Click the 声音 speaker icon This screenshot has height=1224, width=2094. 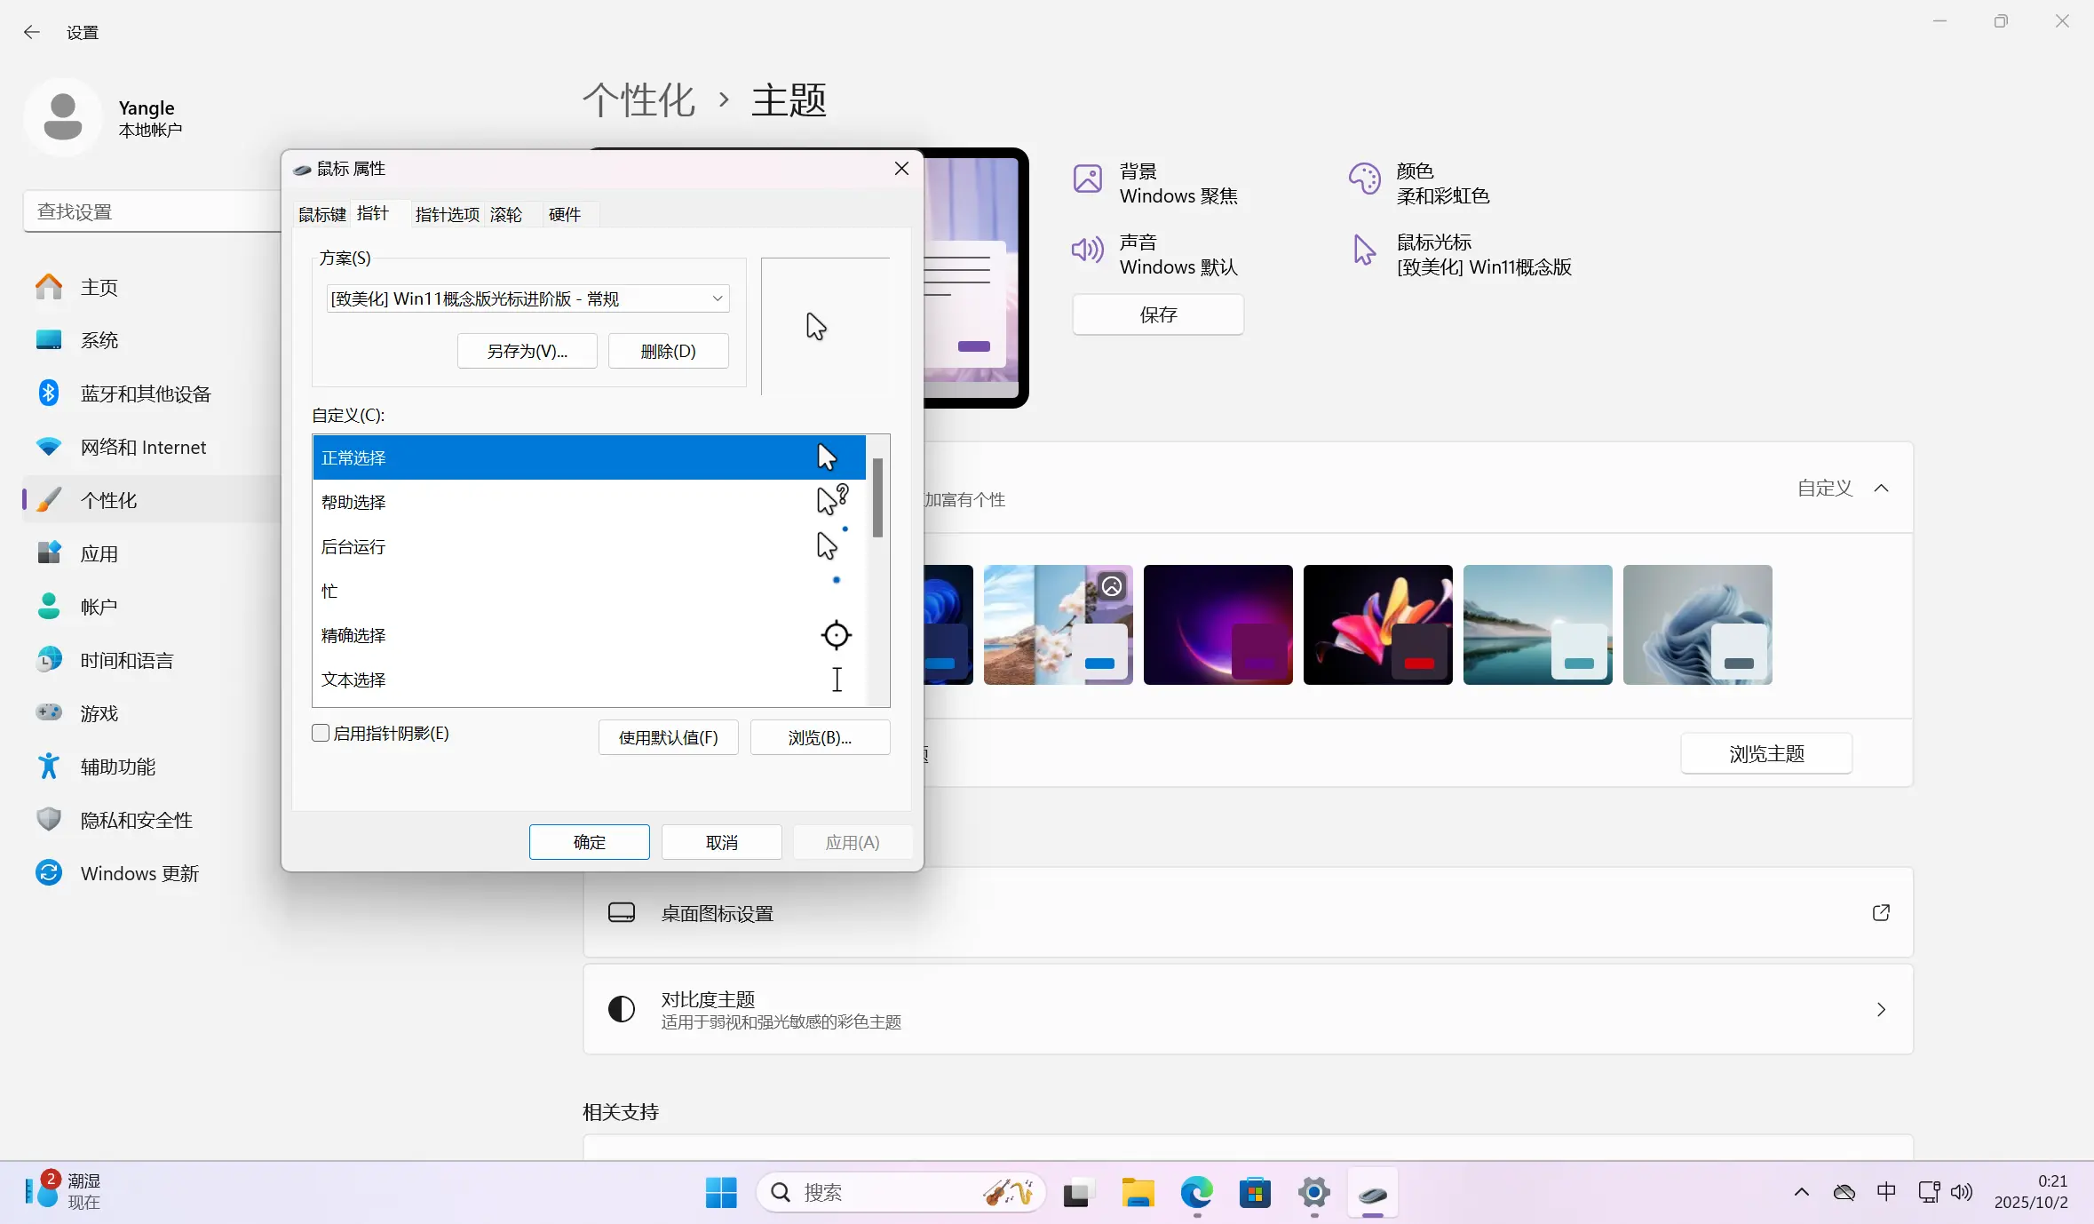pyautogui.click(x=1085, y=250)
